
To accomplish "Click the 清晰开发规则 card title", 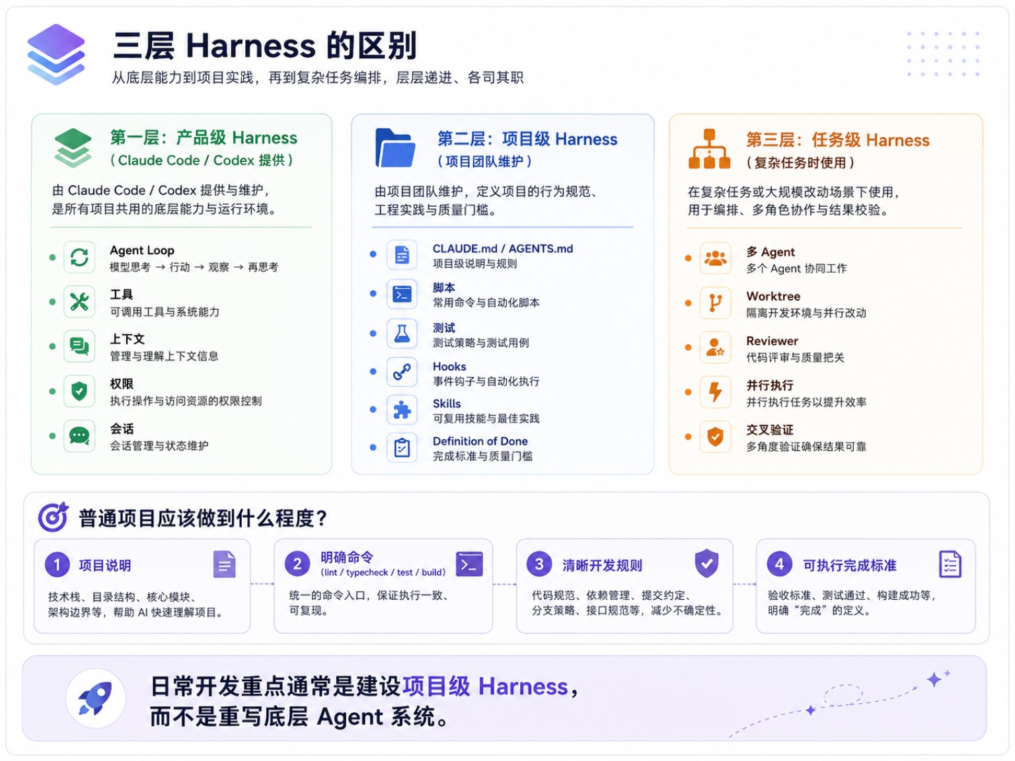I will click(602, 565).
